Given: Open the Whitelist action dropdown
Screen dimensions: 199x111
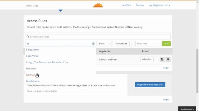Looking at the screenshot, I should pyautogui.click(x=149, y=60).
